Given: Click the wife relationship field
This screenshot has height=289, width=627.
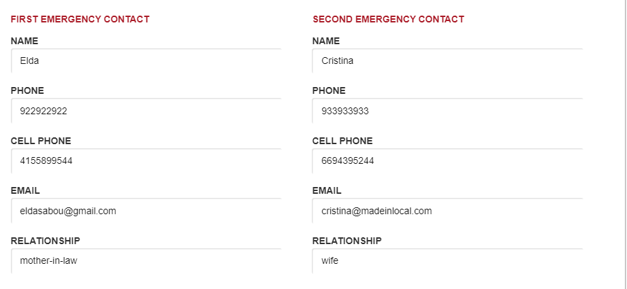Looking at the screenshot, I should point(447,261).
